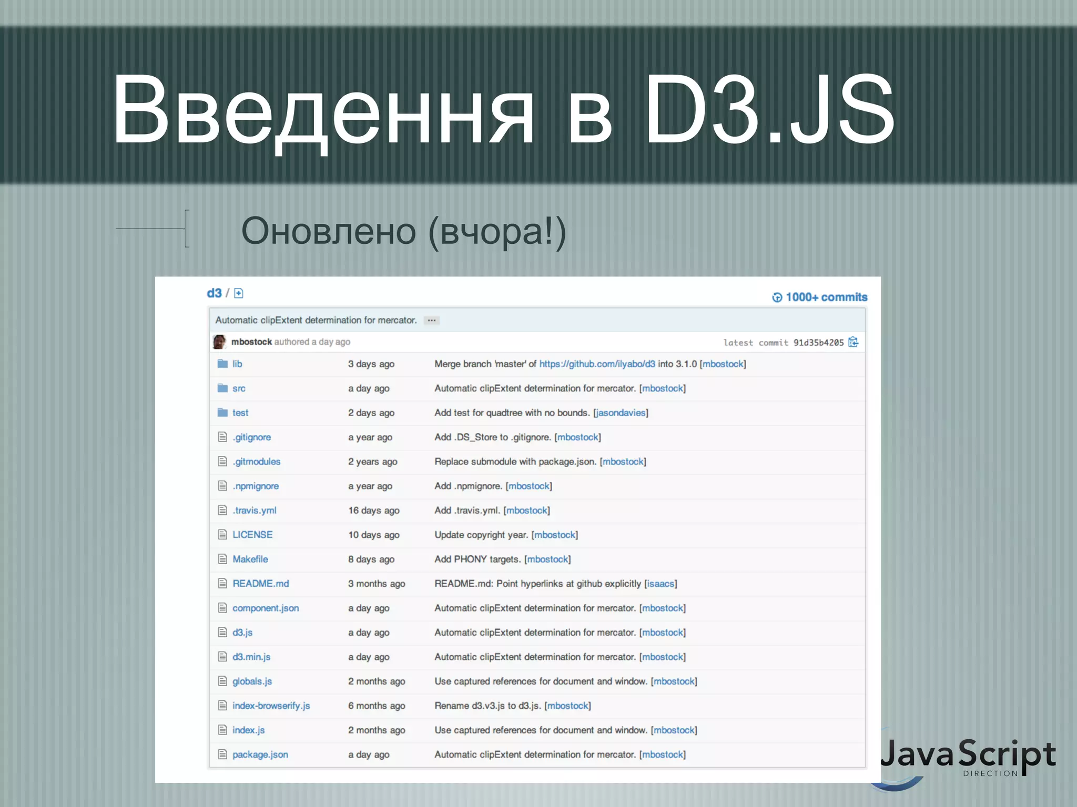
Task: Open the jasondavies author link
Action: tap(621, 412)
